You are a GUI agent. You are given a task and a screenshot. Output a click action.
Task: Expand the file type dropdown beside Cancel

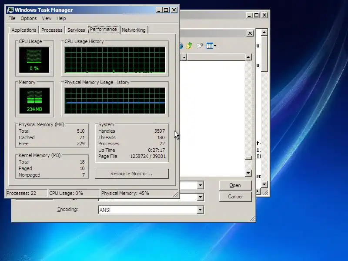tap(200, 197)
